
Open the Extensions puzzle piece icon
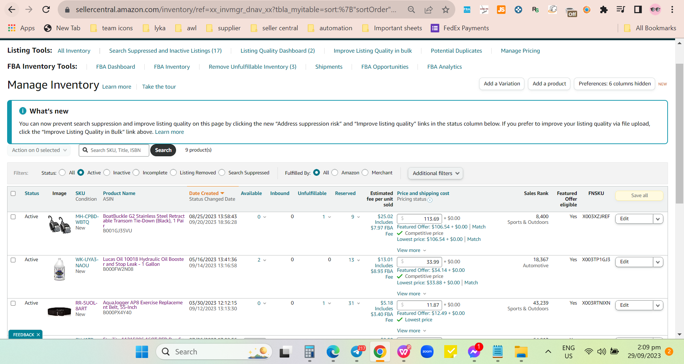[603, 10]
